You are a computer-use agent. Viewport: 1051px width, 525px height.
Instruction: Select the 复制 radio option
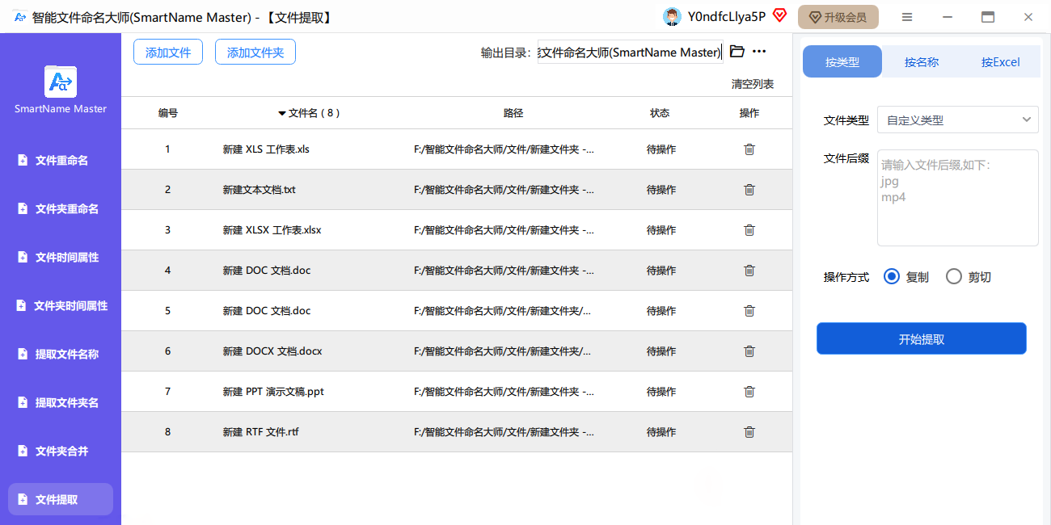coord(892,277)
